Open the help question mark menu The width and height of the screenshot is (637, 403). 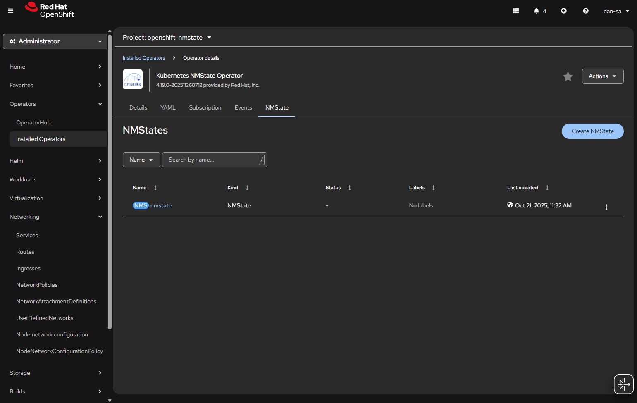[x=585, y=11]
